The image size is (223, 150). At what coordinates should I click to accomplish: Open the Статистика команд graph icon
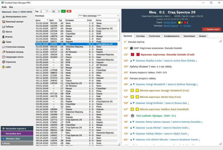click(x=4, y=47)
